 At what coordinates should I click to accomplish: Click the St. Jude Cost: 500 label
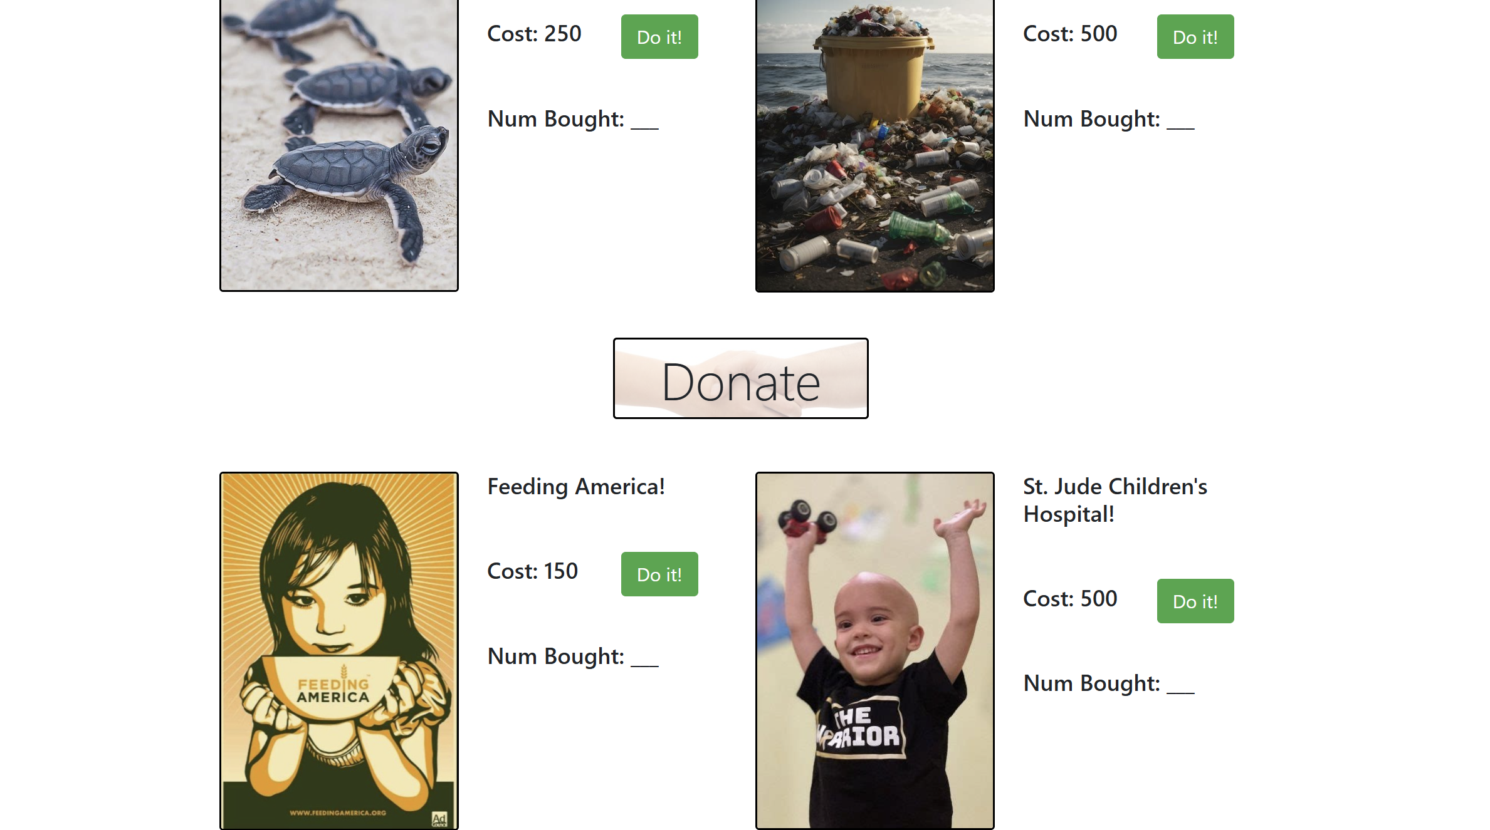tap(1070, 599)
